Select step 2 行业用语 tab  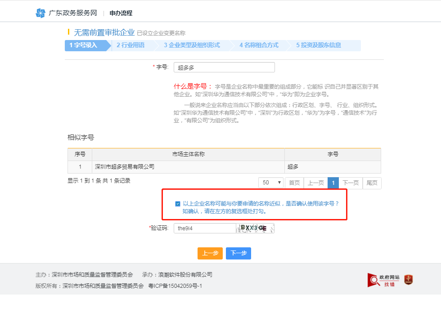(x=131, y=45)
